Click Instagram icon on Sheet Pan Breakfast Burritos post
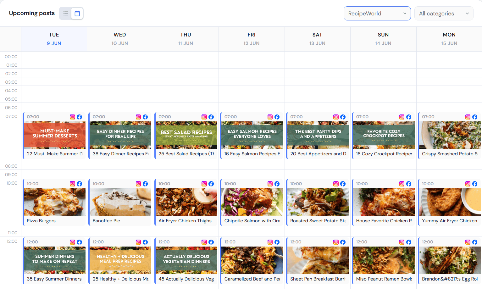 coord(336,242)
